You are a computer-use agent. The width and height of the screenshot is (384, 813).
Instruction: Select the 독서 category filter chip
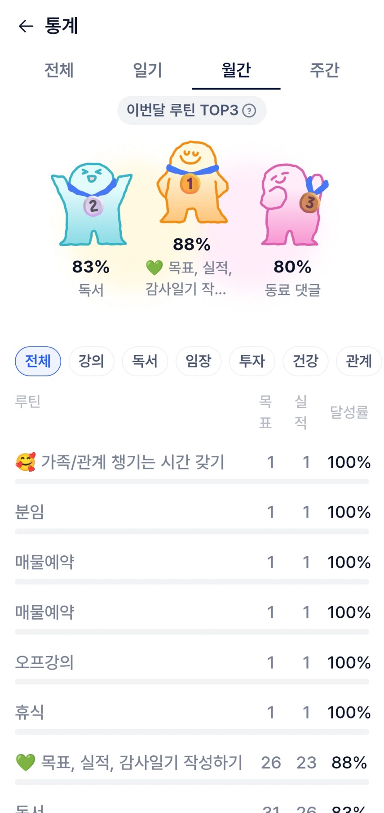point(145,361)
